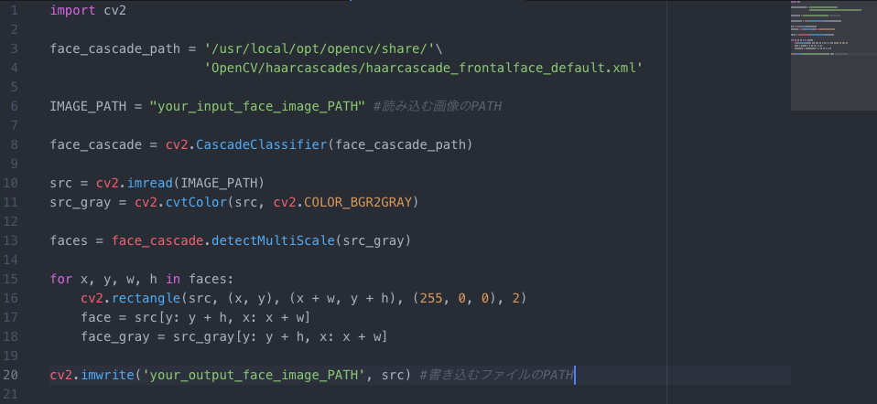Click line number 5 in the gutter
The height and width of the screenshot is (404, 877).
(x=14, y=87)
